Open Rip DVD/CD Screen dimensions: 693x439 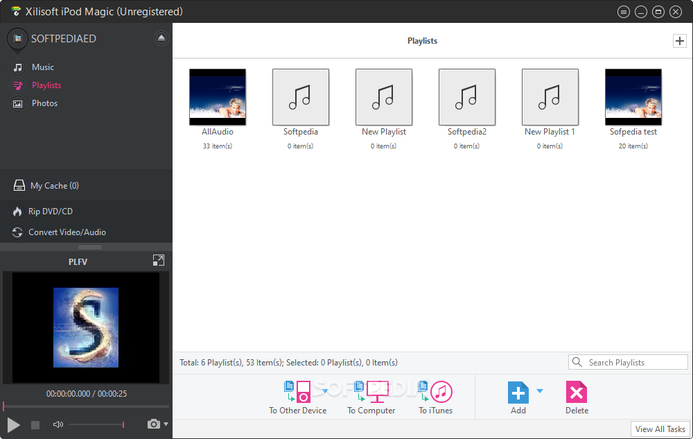point(51,212)
